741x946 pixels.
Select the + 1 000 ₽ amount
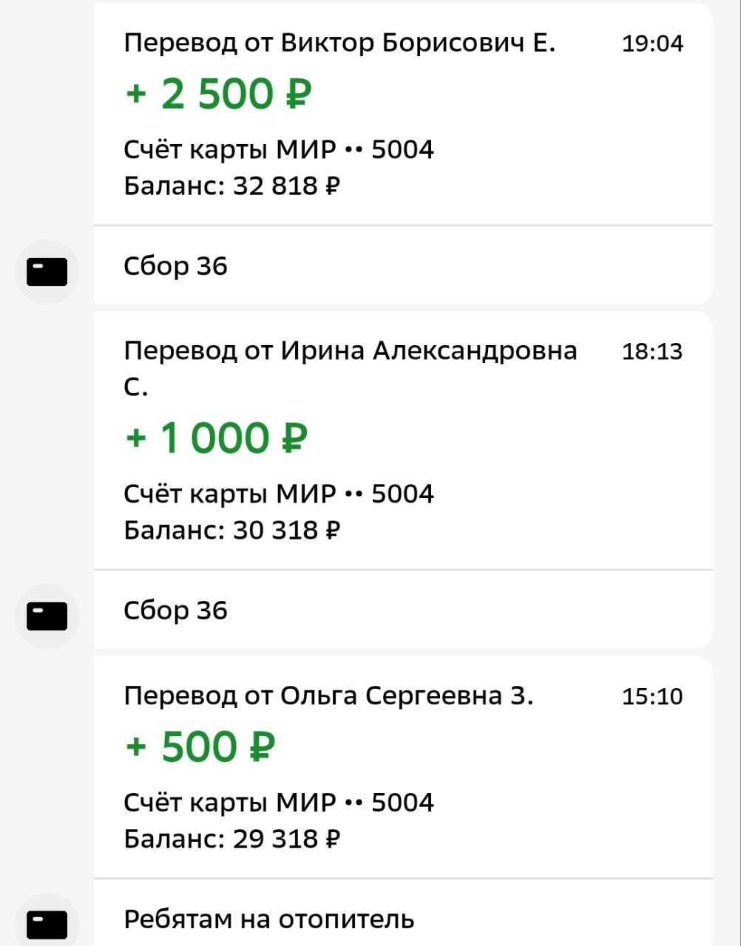215,438
